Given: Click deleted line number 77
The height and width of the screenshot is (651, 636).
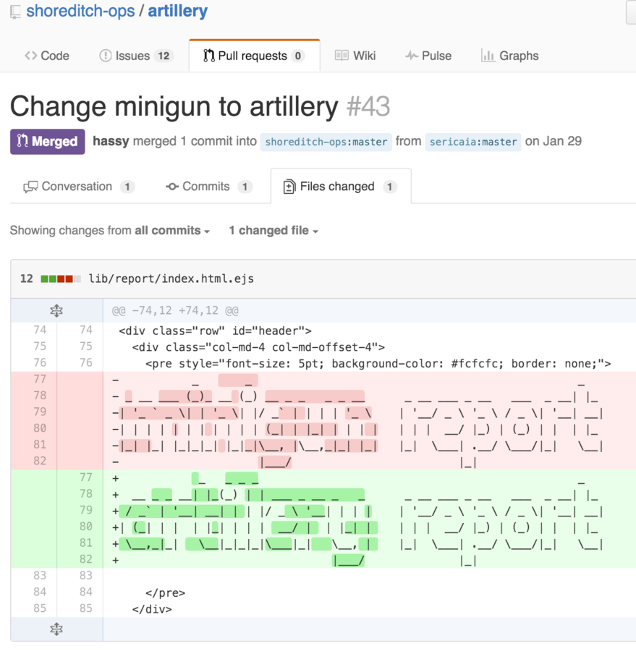Looking at the screenshot, I should pos(40,379).
